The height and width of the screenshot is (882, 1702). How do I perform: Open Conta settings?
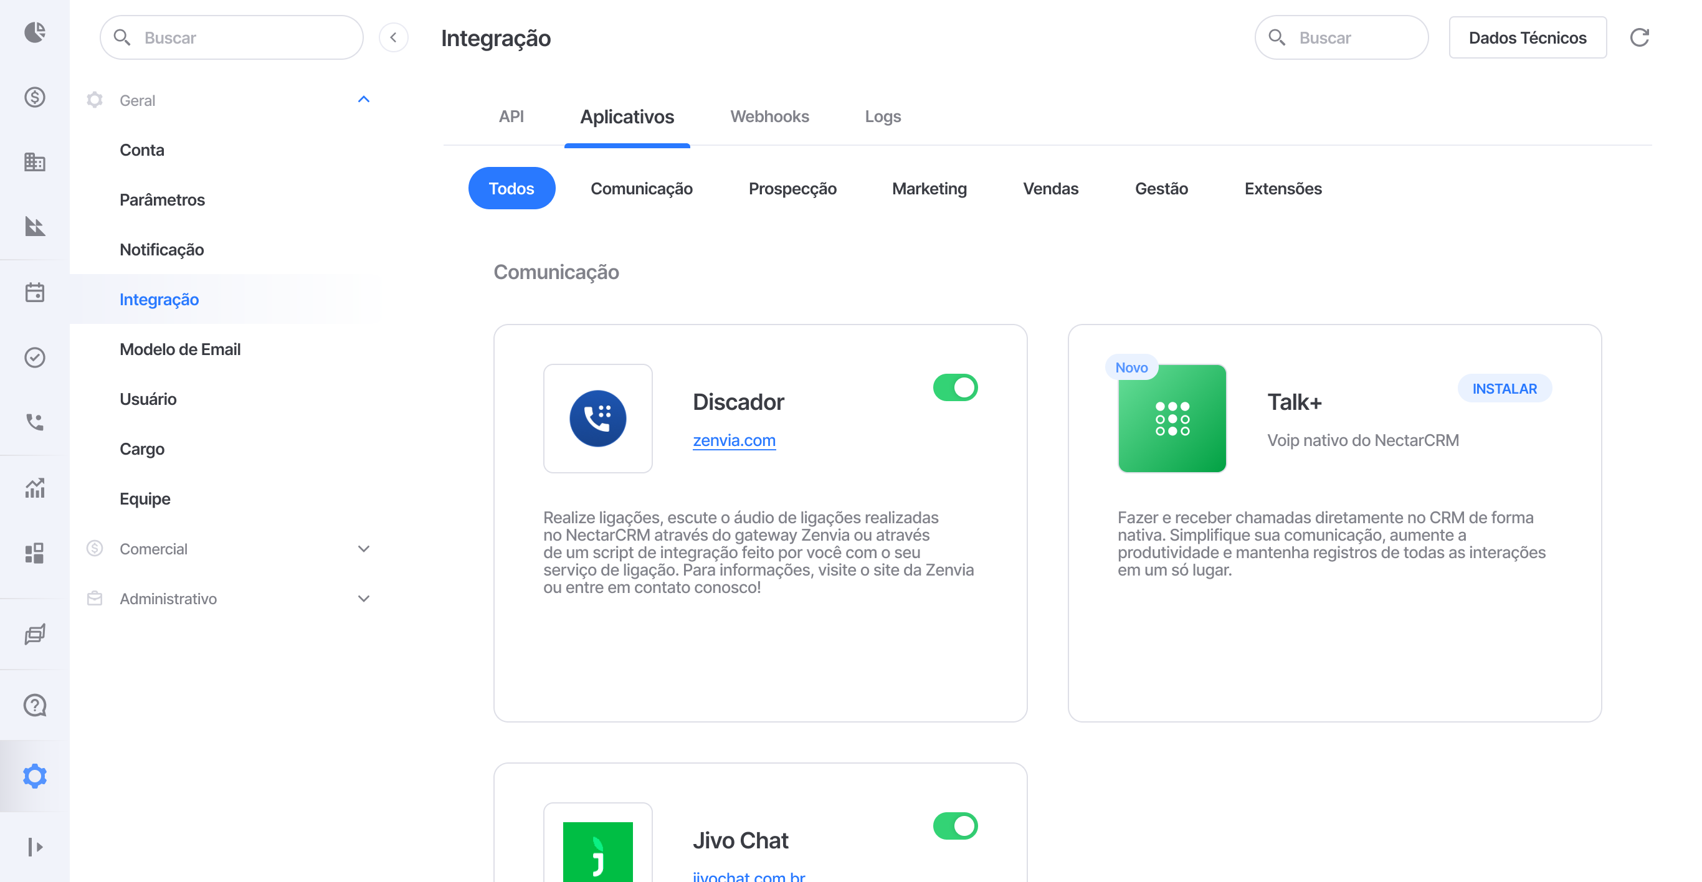tap(141, 150)
